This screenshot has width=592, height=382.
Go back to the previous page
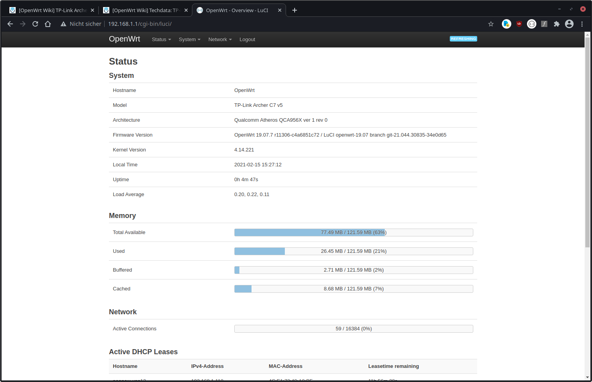point(10,24)
